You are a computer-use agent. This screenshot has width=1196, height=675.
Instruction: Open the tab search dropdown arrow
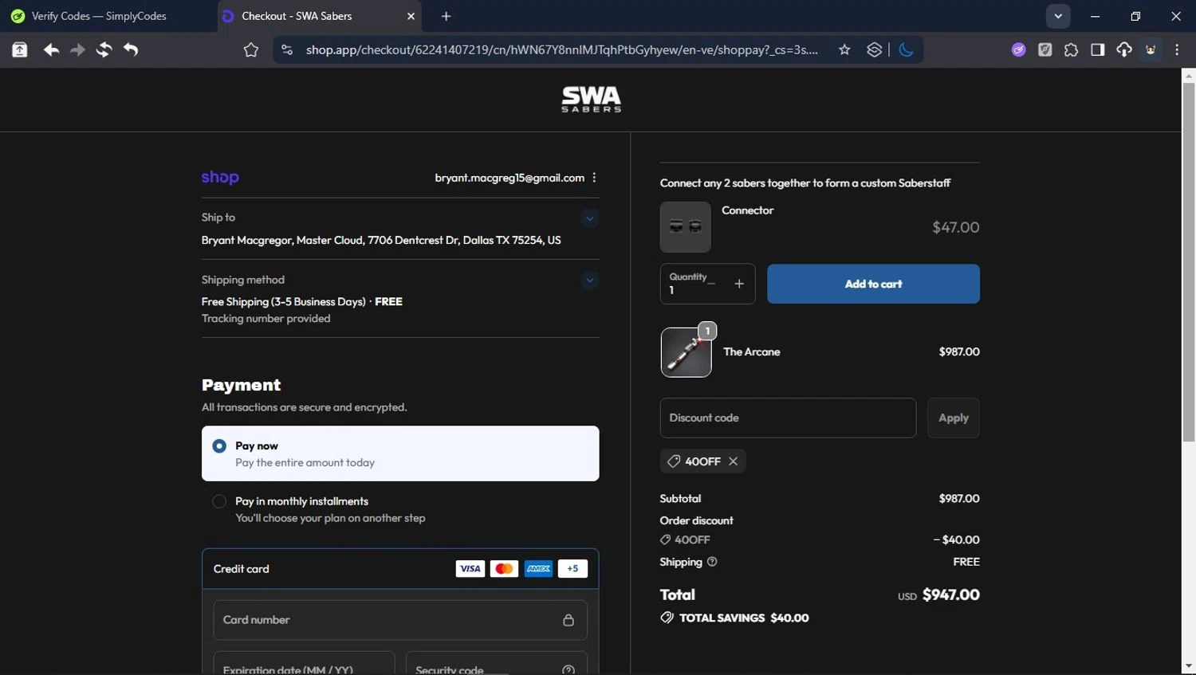click(1058, 16)
